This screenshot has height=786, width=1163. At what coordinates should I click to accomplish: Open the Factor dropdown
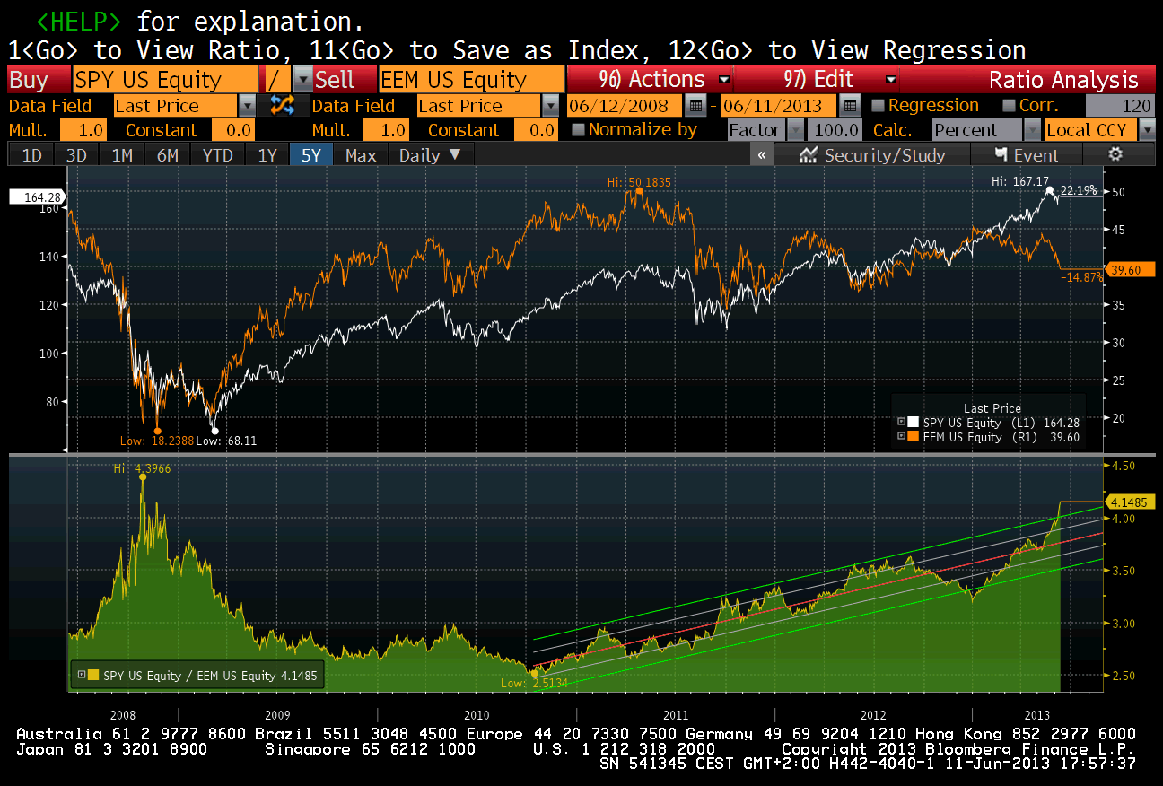pos(795,130)
